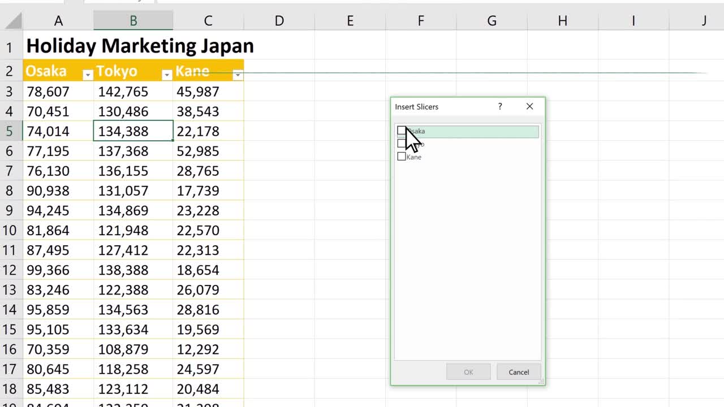Select cell containing 137,368
Screen dimensions: 724x407
point(133,151)
